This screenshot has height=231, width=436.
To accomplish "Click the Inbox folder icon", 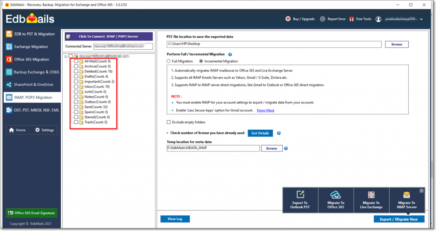I will point(81,87).
